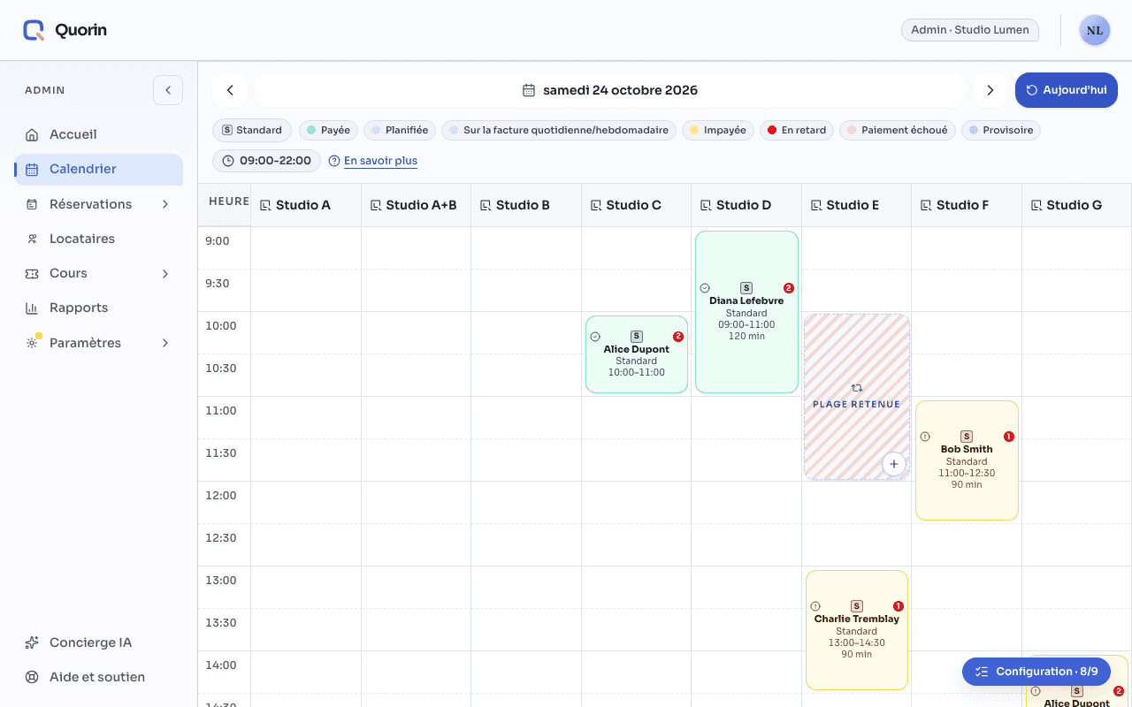Image resolution: width=1132 pixels, height=707 pixels.
Task: Toggle the Planifiée status filter
Action: [400, 130]
